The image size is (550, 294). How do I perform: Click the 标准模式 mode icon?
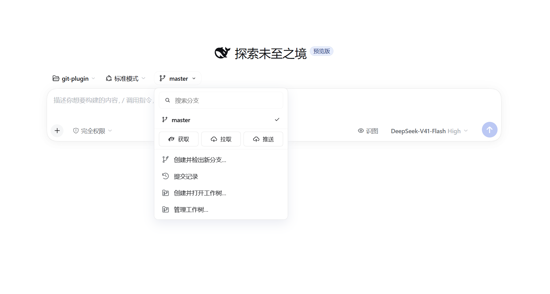coord(109,79)
